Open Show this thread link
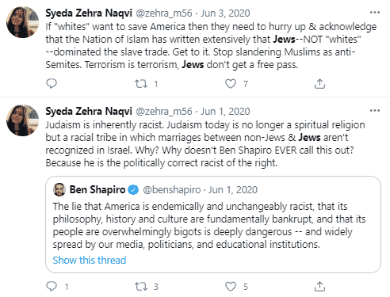The width and height of the screenshot is (390, 297). (90, 260)
